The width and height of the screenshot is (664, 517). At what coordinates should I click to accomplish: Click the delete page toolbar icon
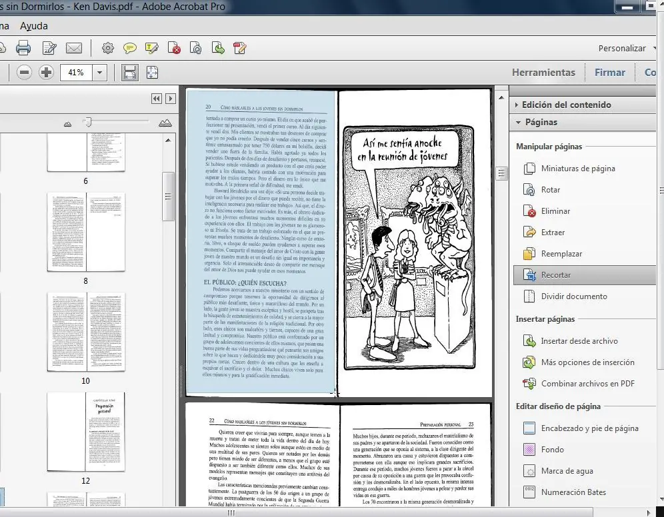(174, 48)
